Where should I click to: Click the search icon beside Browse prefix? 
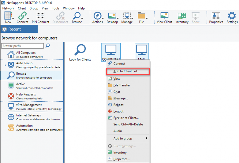point(48,46)
